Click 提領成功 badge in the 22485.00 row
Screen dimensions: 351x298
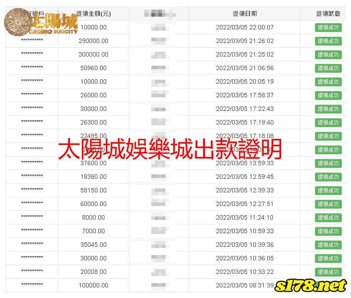point(328,136)
